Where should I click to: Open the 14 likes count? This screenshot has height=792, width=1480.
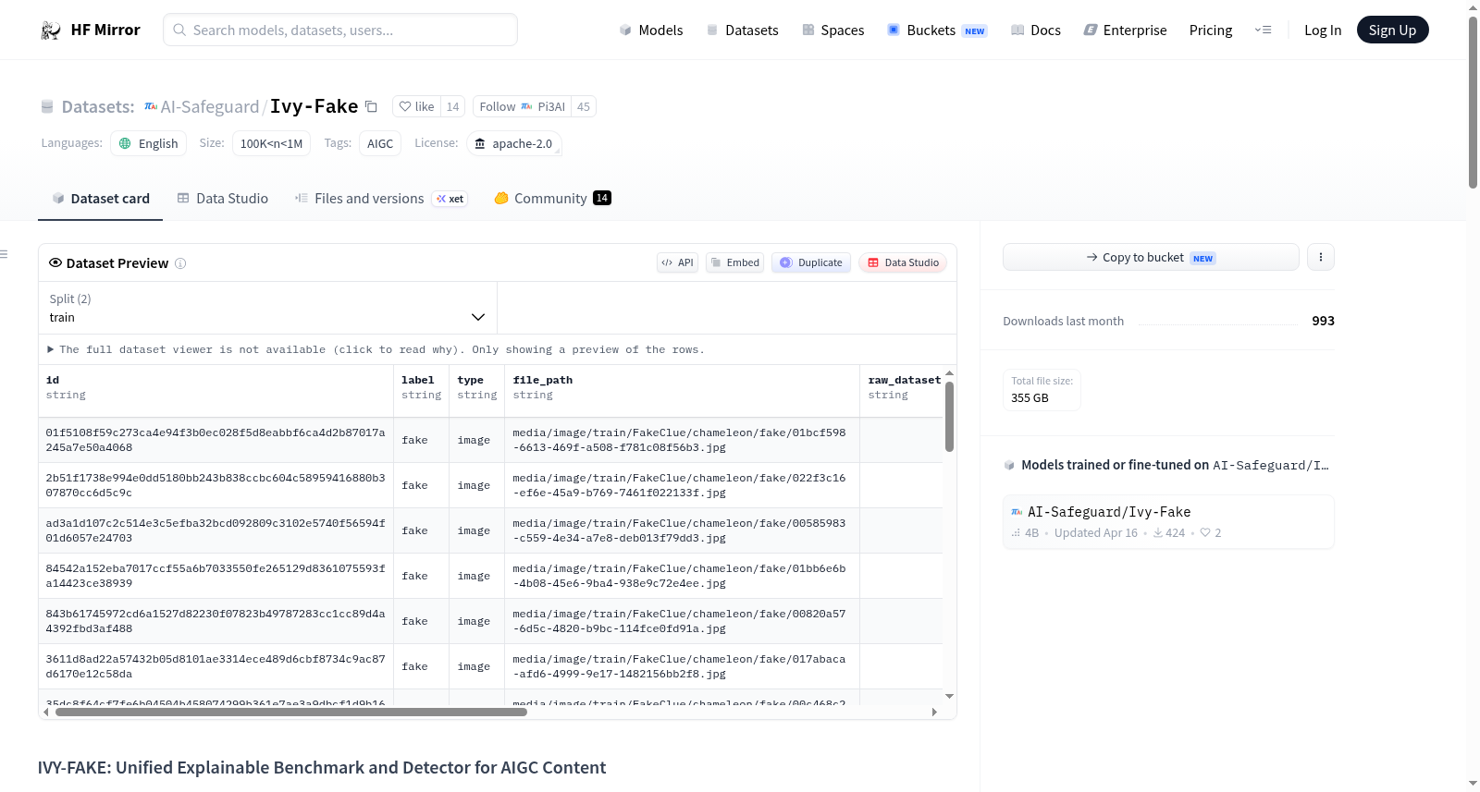[452, 106]
